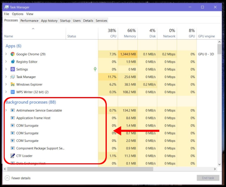Viewport: 226px width, 187px height.
Task: Switch to the Performance tab
Action: [29, 20]
